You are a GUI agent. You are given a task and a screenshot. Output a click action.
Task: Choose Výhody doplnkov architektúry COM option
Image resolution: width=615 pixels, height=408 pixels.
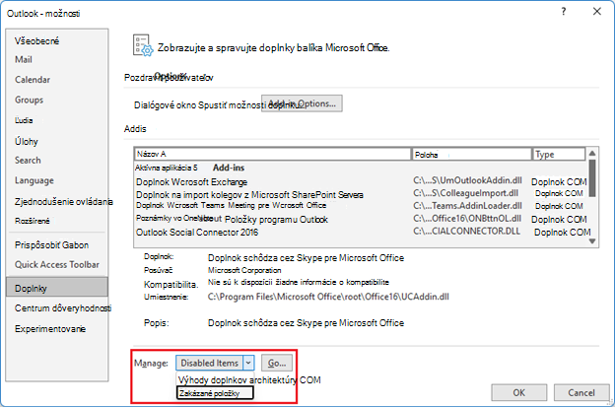[x=249, y=379]
